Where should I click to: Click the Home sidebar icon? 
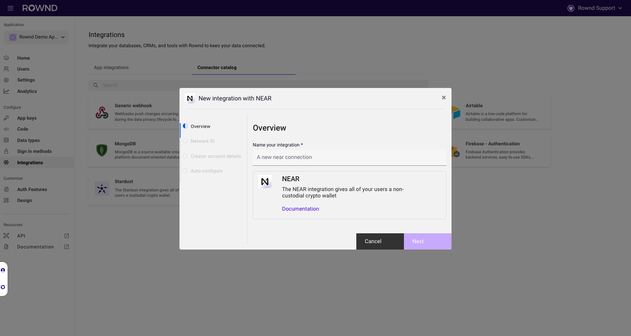(6, 58)
